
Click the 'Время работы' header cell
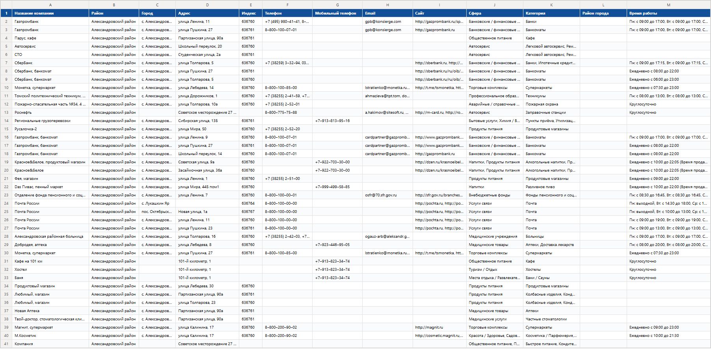click(x=668, y=13)
